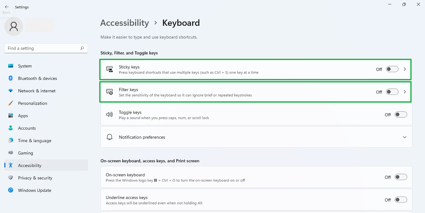Click the Personalization brush icon

point(11,103)
